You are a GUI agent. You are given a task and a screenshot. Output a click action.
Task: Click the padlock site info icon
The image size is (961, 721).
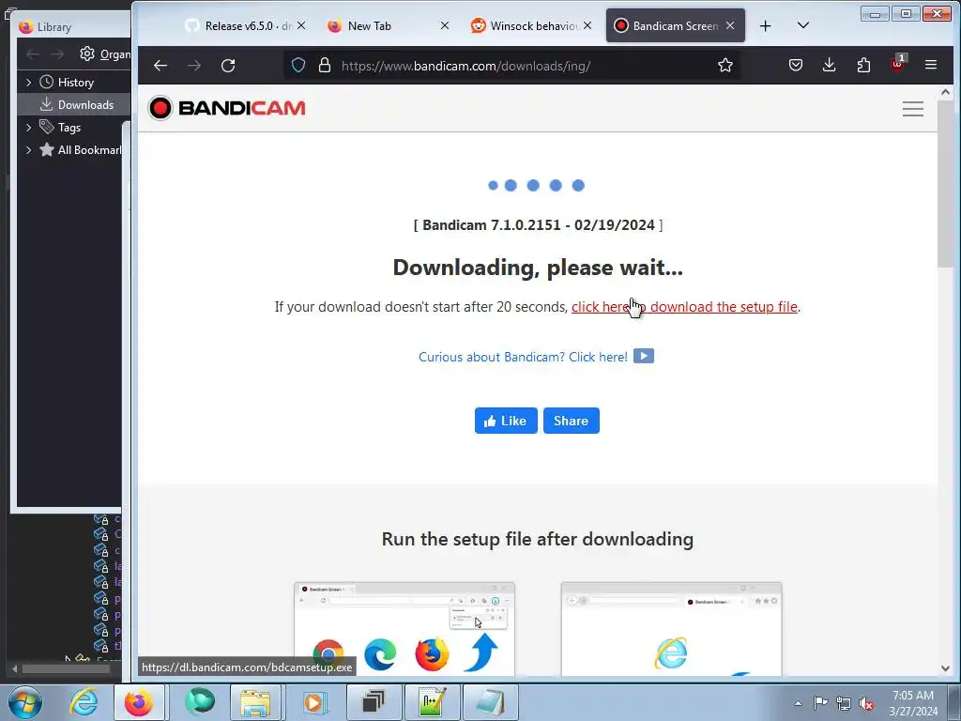[325, 66]
